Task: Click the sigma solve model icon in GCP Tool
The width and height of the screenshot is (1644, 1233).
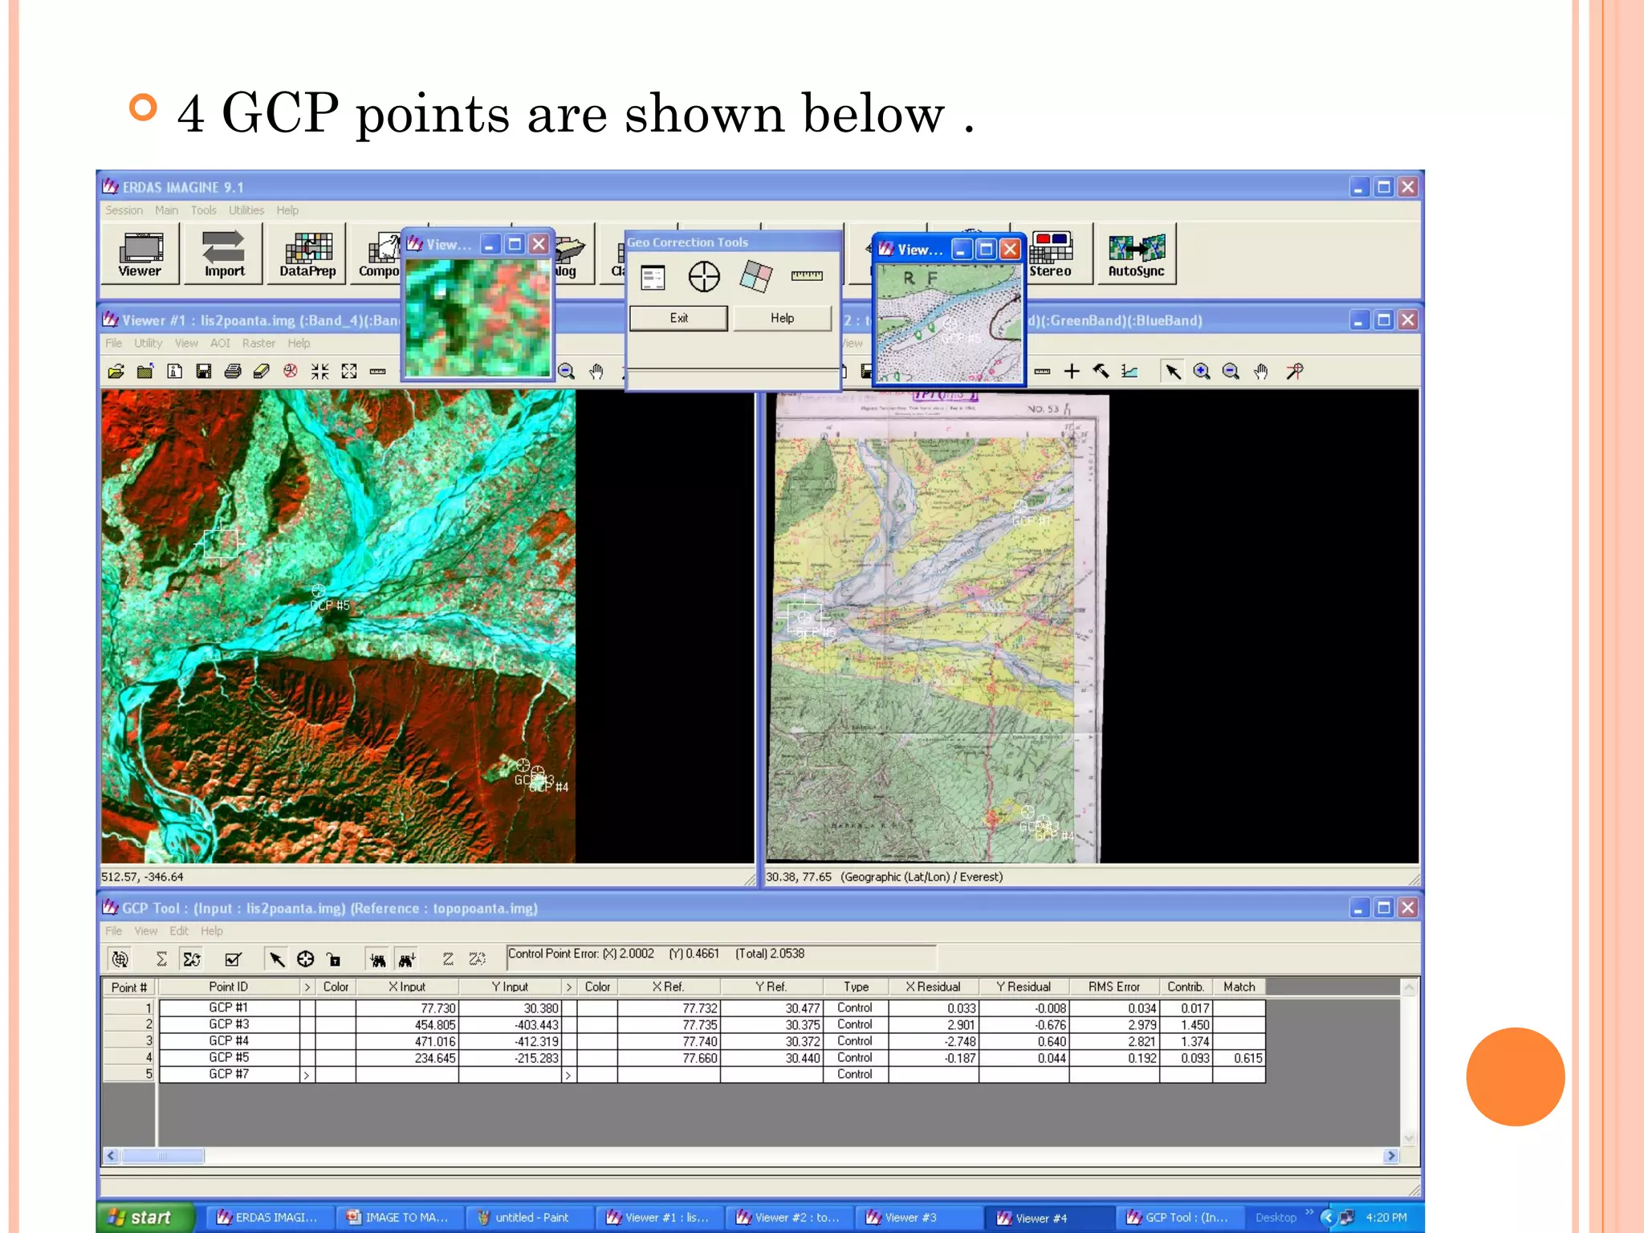Action: click(161, 959)
